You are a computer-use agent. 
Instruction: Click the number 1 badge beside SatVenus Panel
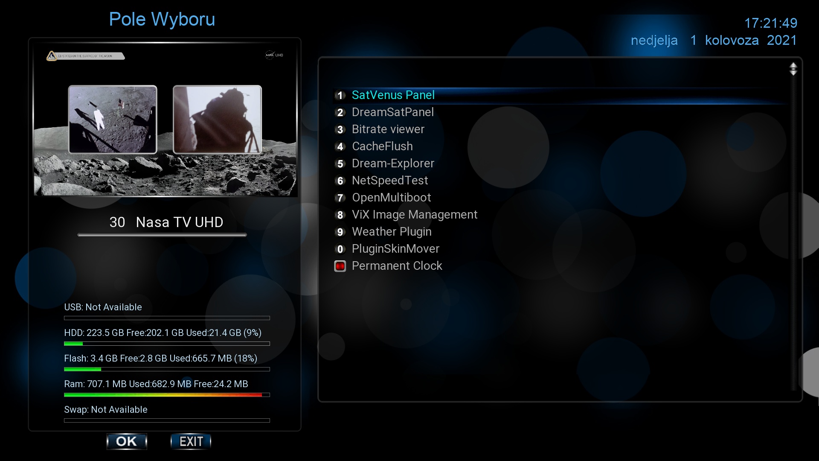click(340, 95)
